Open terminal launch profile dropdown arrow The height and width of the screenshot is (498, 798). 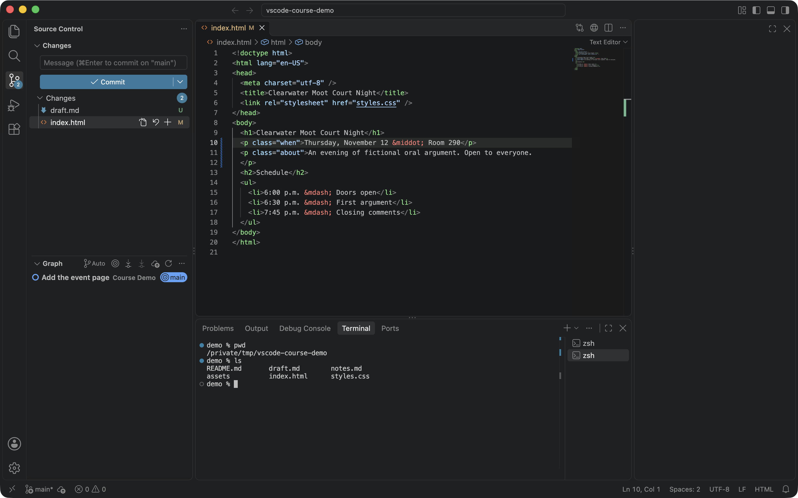576,328
